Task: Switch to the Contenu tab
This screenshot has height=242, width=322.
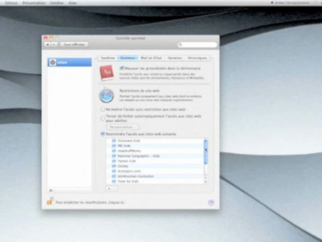Action: pyautogui.click(x=127, y=58)
